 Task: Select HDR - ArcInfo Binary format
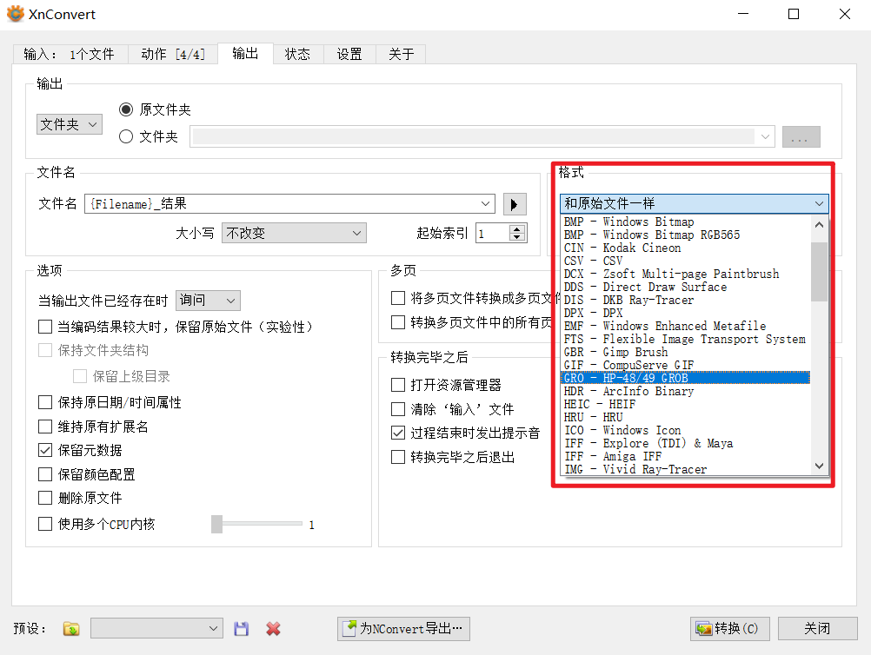[x=686, y=391]
